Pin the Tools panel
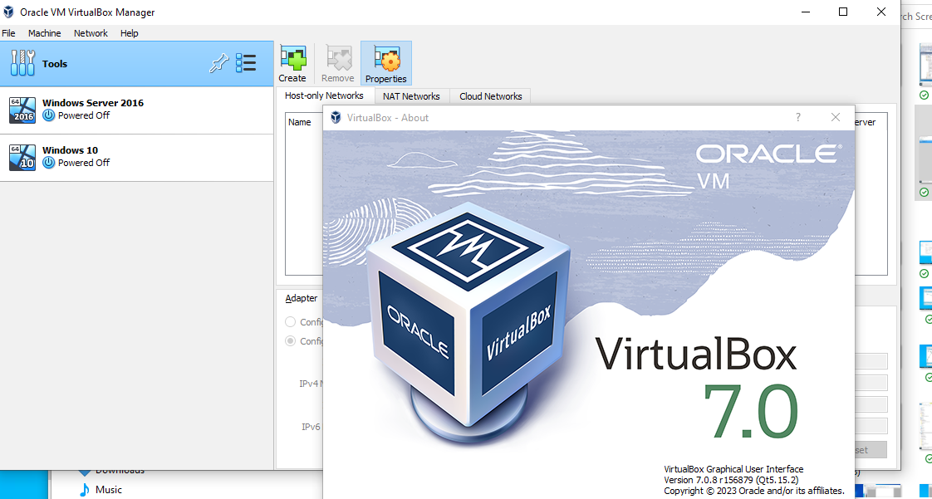932x499 pixels. pos(218,63)
